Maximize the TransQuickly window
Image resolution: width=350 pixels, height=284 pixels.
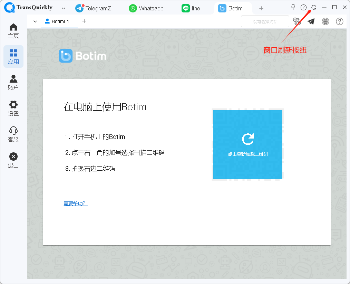[334, 7]
